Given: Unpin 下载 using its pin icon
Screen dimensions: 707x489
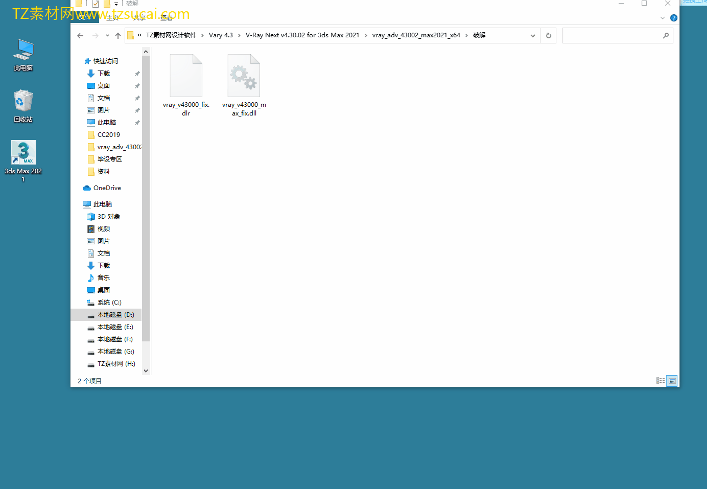Looking at the screenshot, I should click(137, 74).
